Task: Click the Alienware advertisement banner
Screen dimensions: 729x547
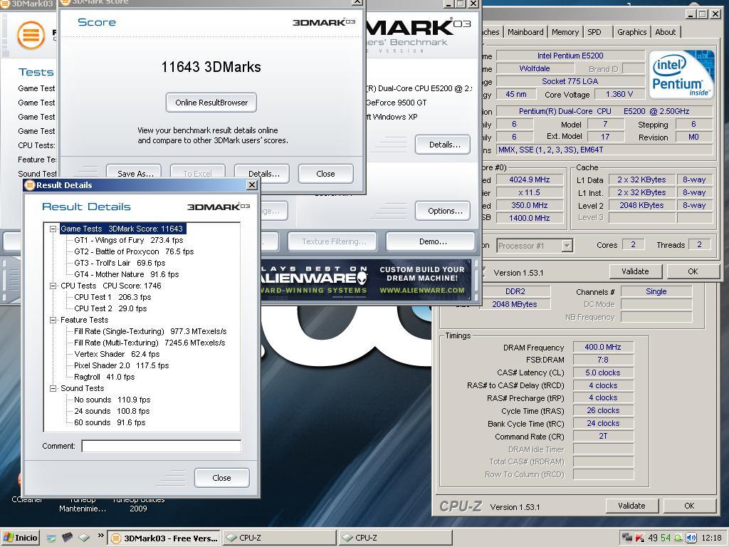Action: click(x=366, y=281)
